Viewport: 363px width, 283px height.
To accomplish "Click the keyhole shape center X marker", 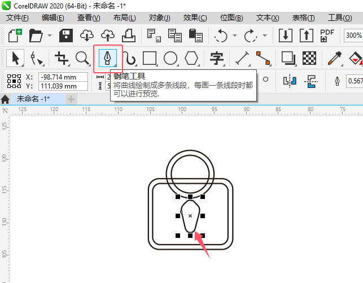I will 190,216.
